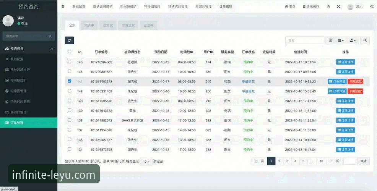377x191 pixels.
Task: Click the page jump number input
Action: point(350,161)
